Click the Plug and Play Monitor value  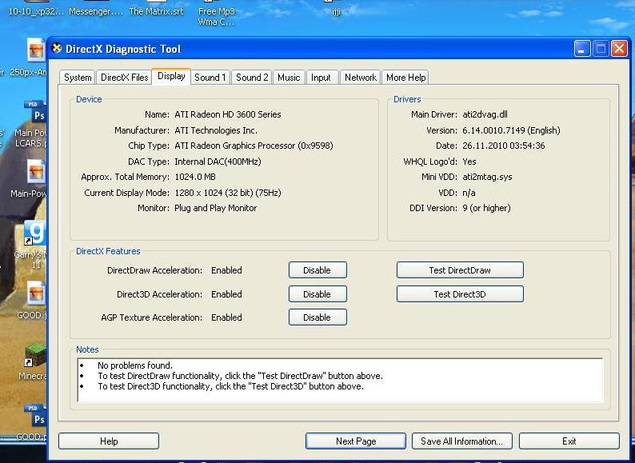point(215,208)
